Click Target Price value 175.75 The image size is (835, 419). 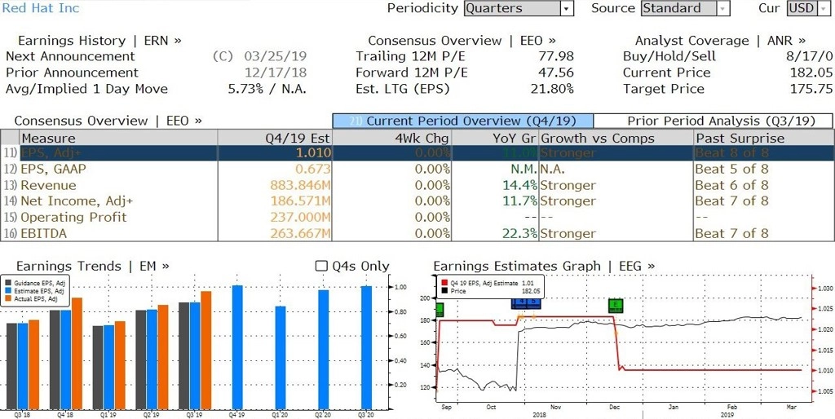click(811, 88)
